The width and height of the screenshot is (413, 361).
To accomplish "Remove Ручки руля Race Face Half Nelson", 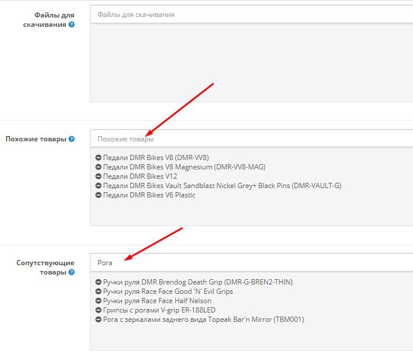I will [98, 301].
